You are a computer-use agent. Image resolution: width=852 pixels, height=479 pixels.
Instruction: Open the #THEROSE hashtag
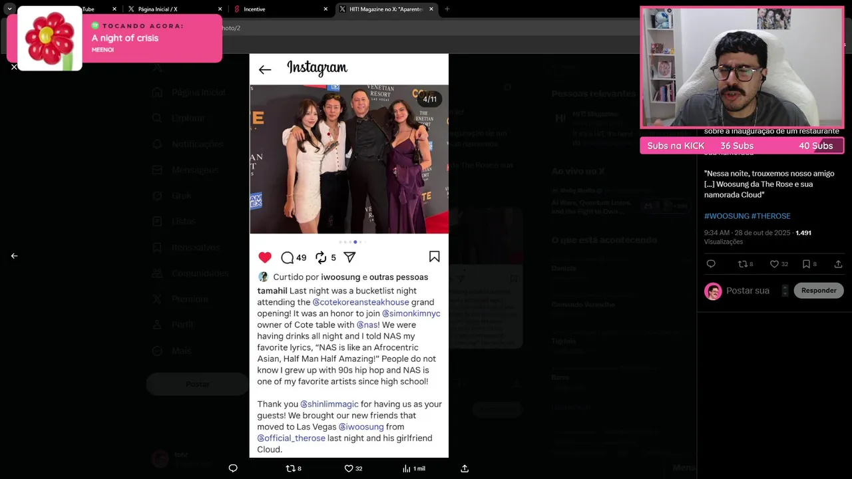769,216
